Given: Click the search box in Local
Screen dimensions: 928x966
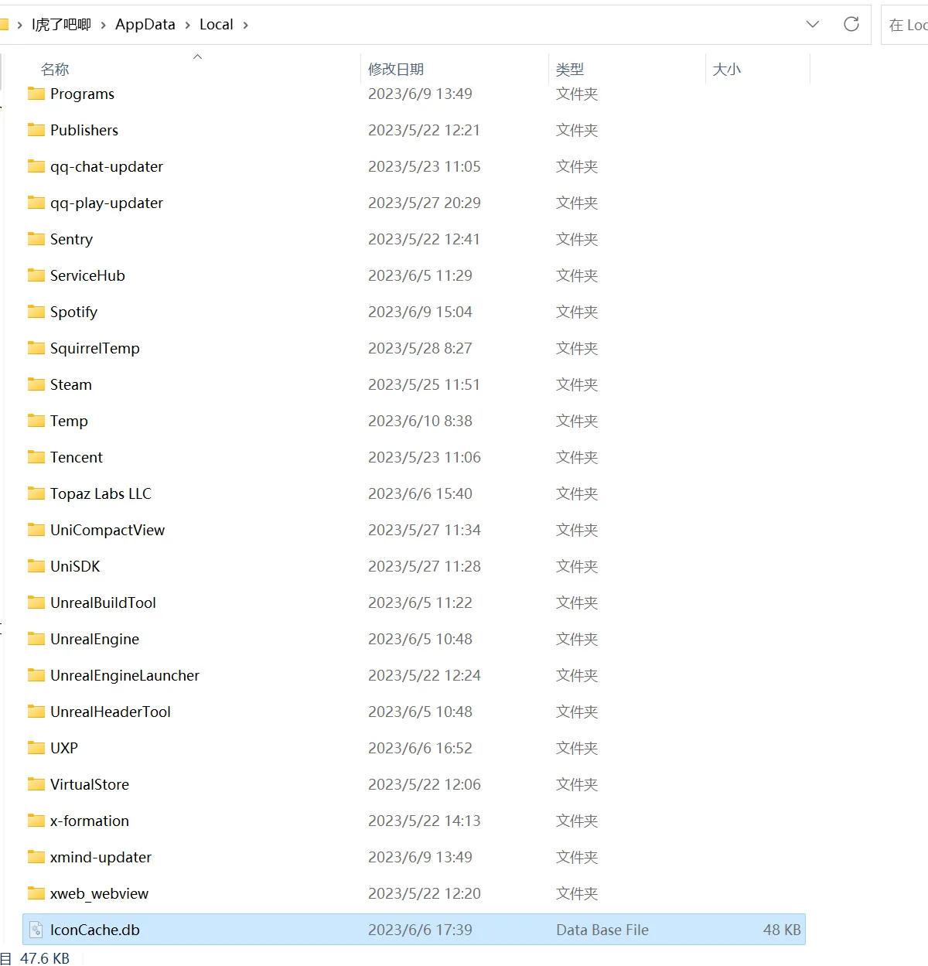Looking at the screenshot, I should 905,25.
